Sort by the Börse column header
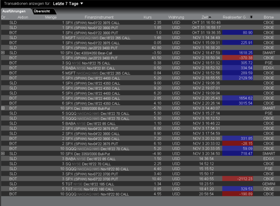Image resolution: width=280 pixels, height=206 pixels. 268,17
